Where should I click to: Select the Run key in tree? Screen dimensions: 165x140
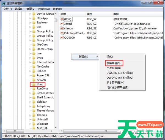[x=39, y=84]
